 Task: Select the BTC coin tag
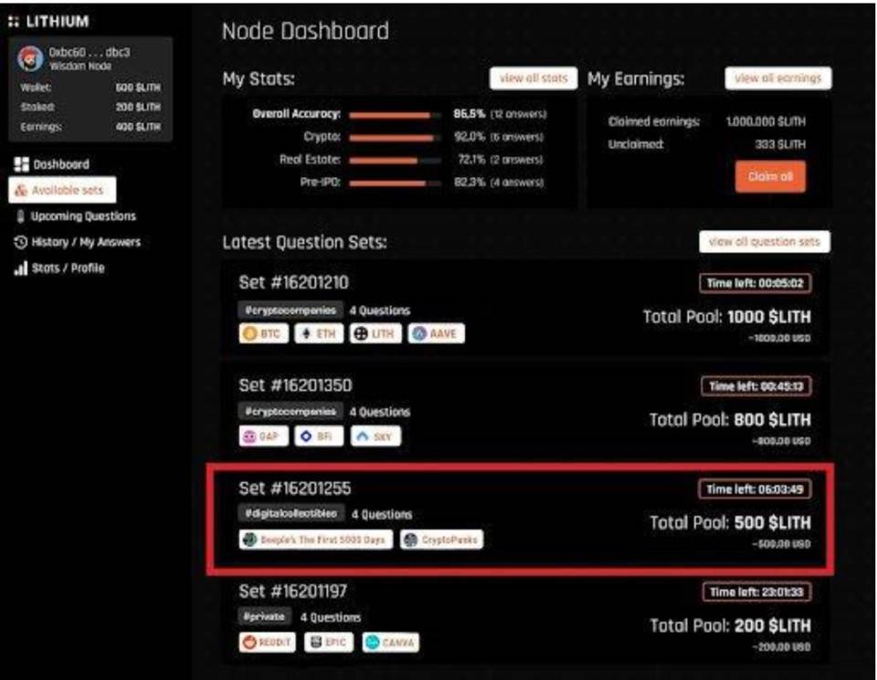point(264,333)
